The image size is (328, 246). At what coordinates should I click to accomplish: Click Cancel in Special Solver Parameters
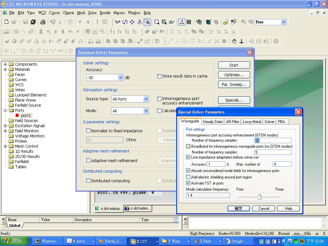pos(264,208)
